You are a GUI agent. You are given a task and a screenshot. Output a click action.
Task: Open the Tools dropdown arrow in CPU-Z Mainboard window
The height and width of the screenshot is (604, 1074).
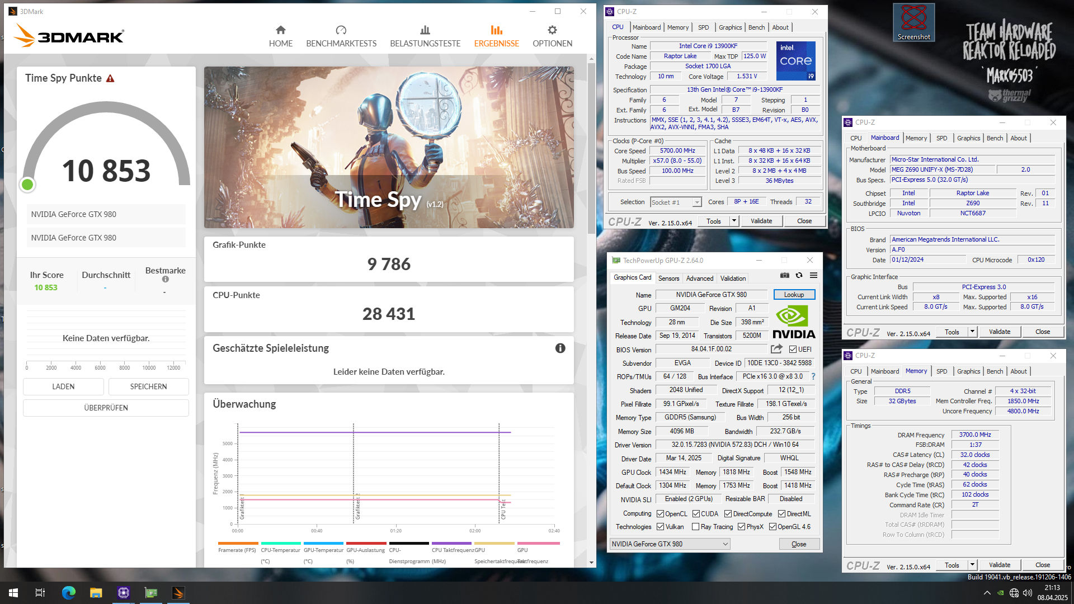pos(972,332)
